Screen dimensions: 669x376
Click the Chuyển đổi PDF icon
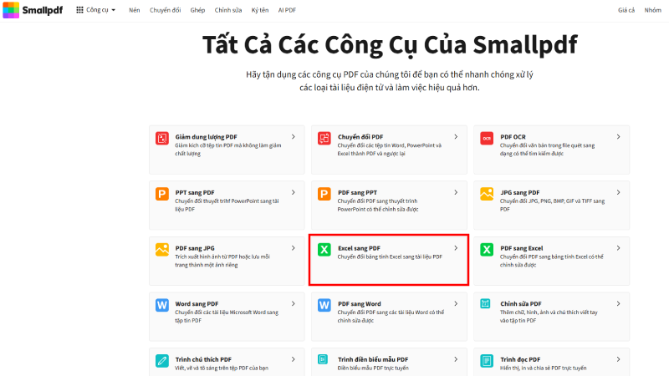(x=324, y=138)
